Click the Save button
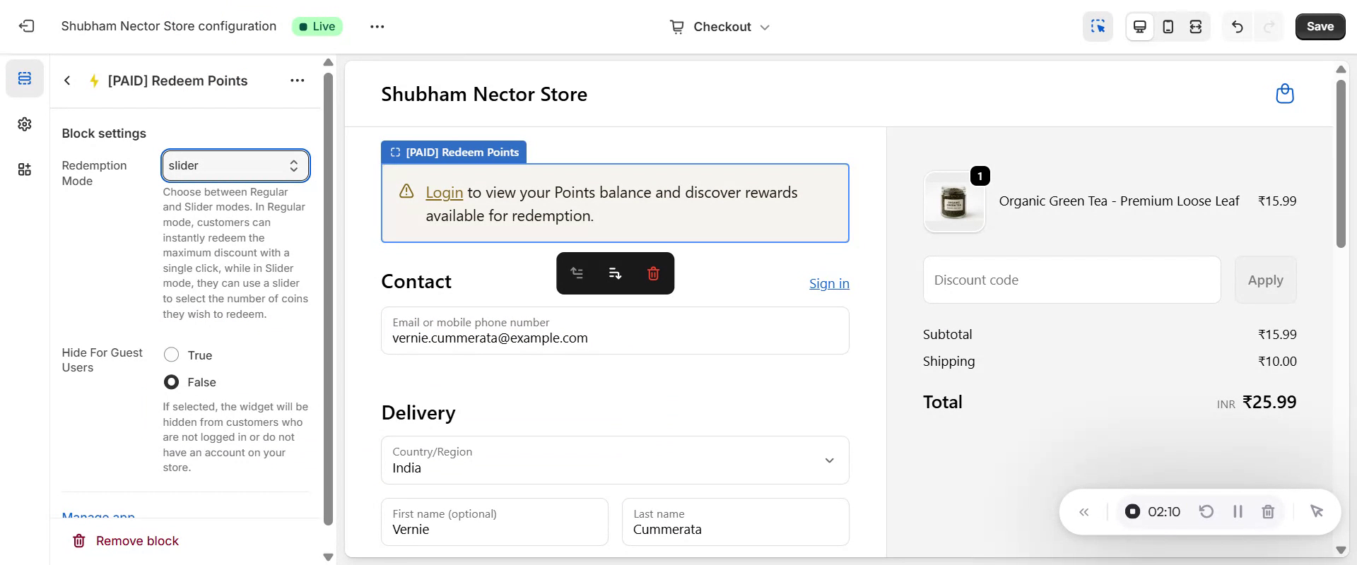This screenshot has width=1357, height=565. coord(1320,26)
